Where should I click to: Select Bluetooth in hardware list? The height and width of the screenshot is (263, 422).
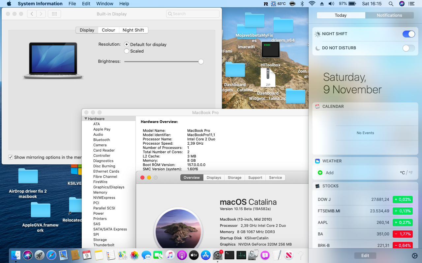pos(102,140)
